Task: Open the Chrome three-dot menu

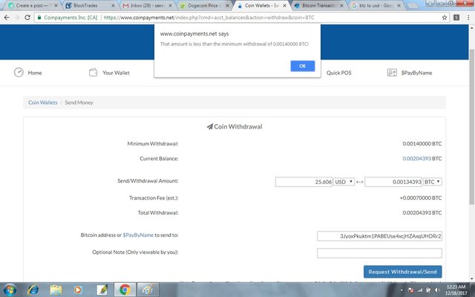Action: coord(468,18)
